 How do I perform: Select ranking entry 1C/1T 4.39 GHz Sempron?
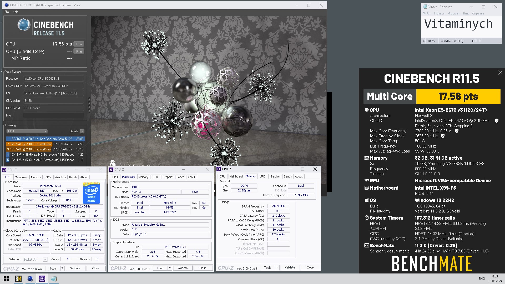click(45, 155)
